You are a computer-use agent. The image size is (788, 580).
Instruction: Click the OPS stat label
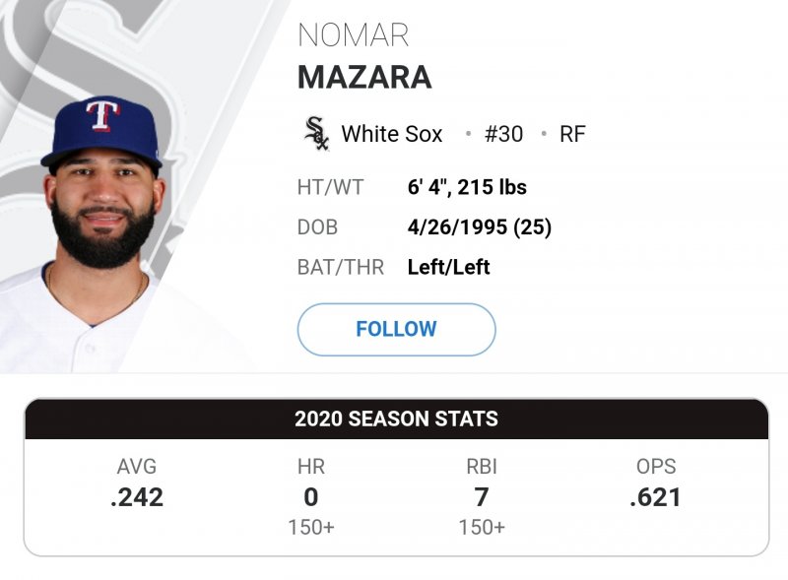pyautogui.click(x=656, y=467)
